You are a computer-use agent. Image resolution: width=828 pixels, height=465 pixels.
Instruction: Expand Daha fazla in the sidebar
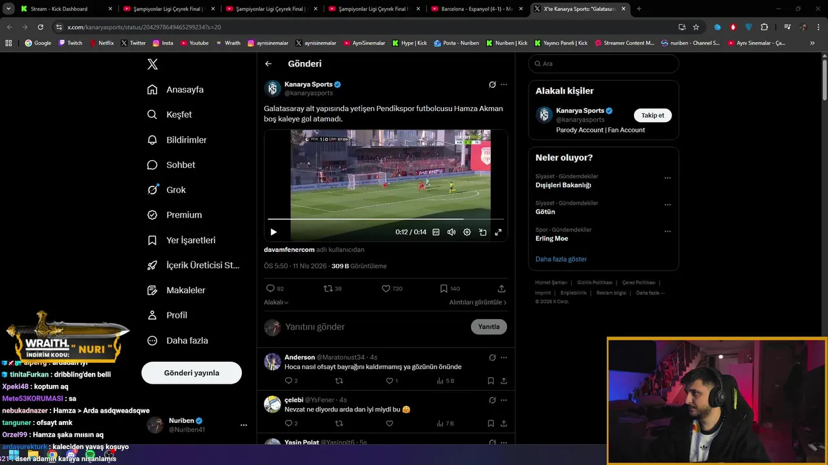click(177, 340)
